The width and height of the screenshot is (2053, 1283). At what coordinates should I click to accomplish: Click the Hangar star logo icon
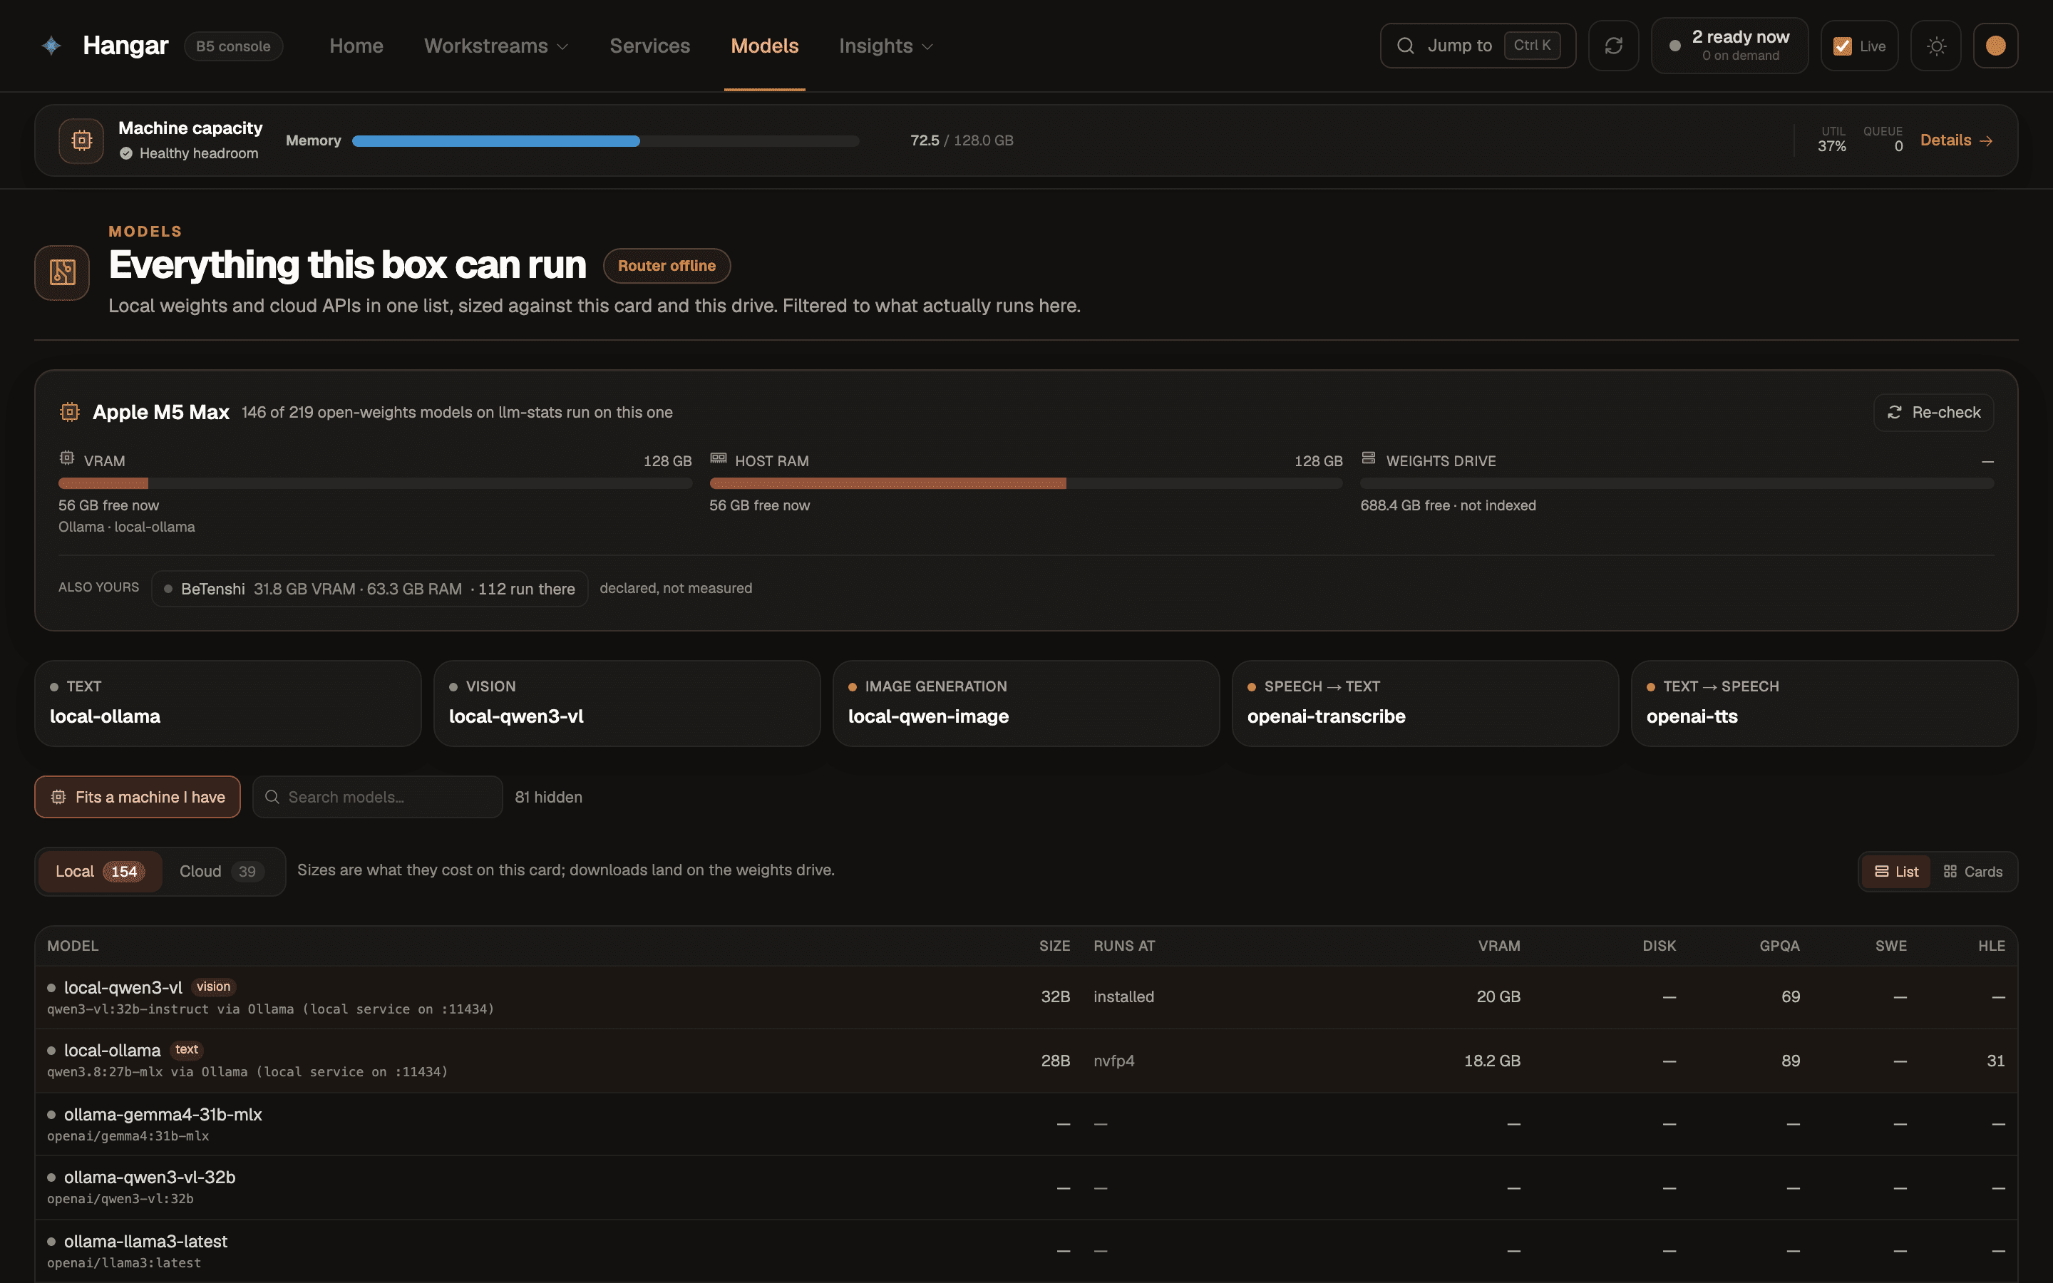pos(51,46)
